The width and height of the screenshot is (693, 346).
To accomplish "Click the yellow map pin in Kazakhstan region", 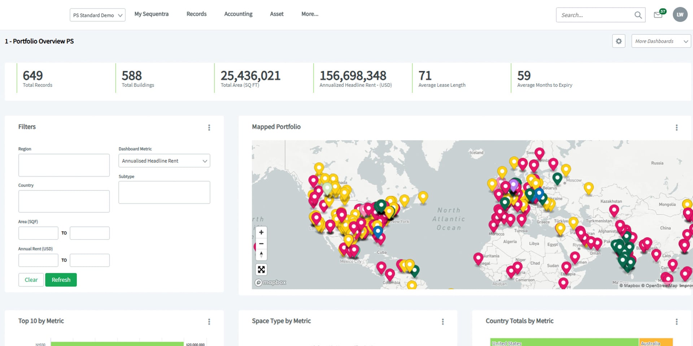I will pos(589,188).
